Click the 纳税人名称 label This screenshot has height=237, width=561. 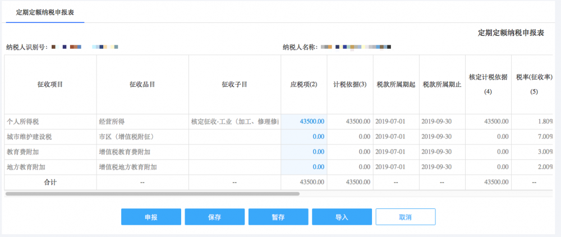click(300, 47)
